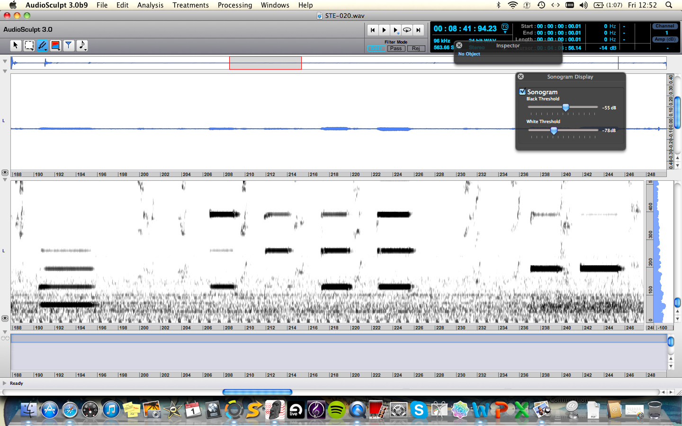Collapse the overview waveform disclosure triangle

click(5, 61)
